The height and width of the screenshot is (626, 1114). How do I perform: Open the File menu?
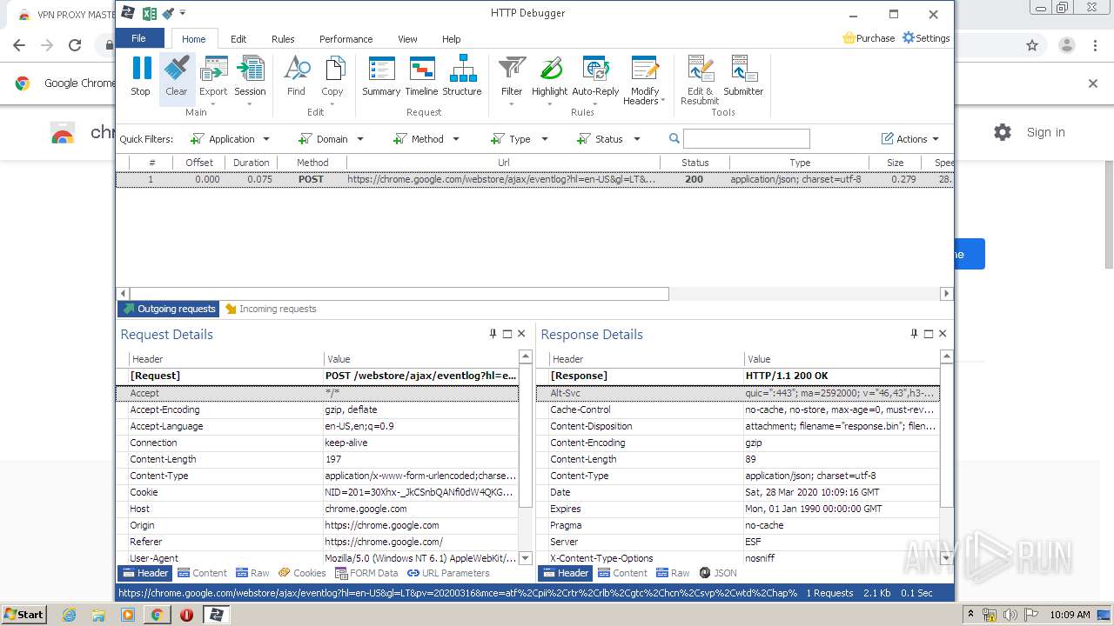click(139, 38)
